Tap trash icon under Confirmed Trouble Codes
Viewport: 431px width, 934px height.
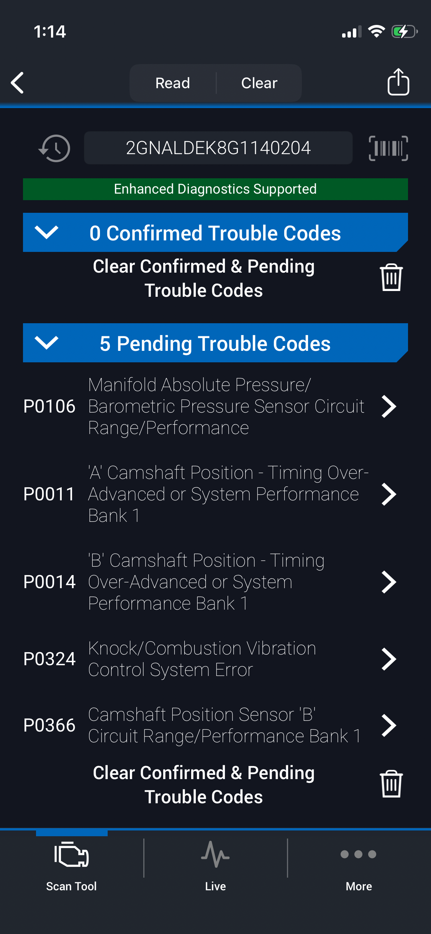click(391, 278)
